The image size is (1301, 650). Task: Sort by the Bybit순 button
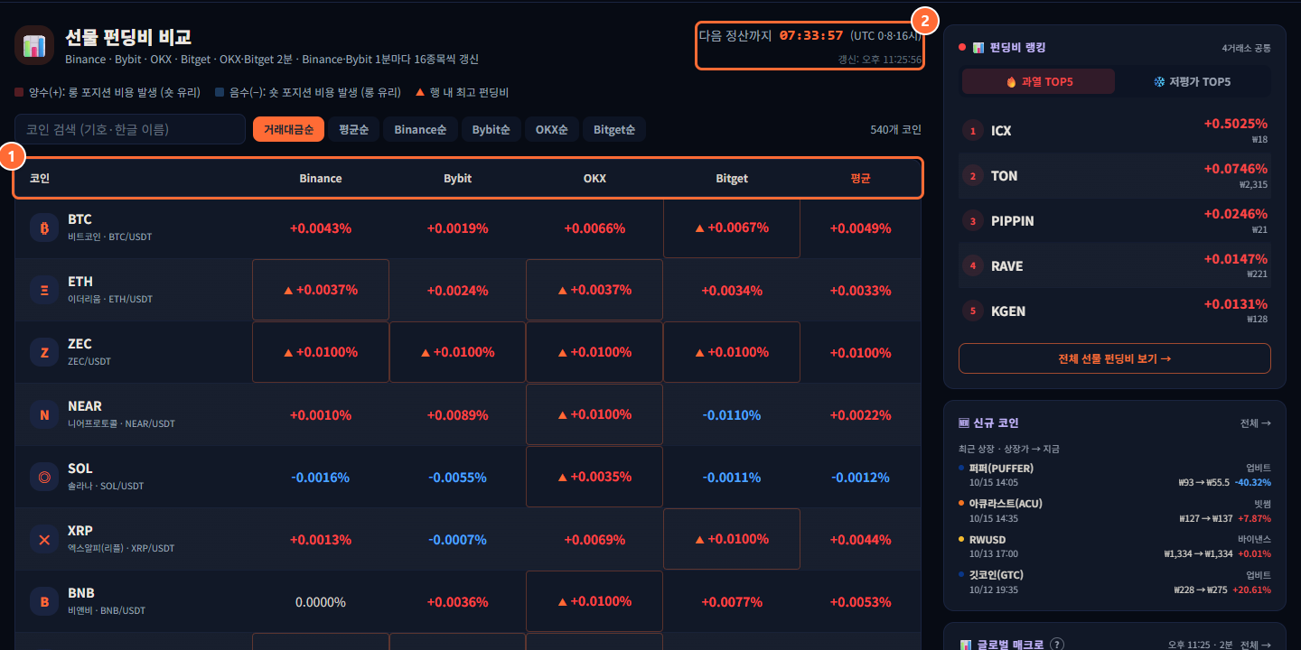click(491, 130)
